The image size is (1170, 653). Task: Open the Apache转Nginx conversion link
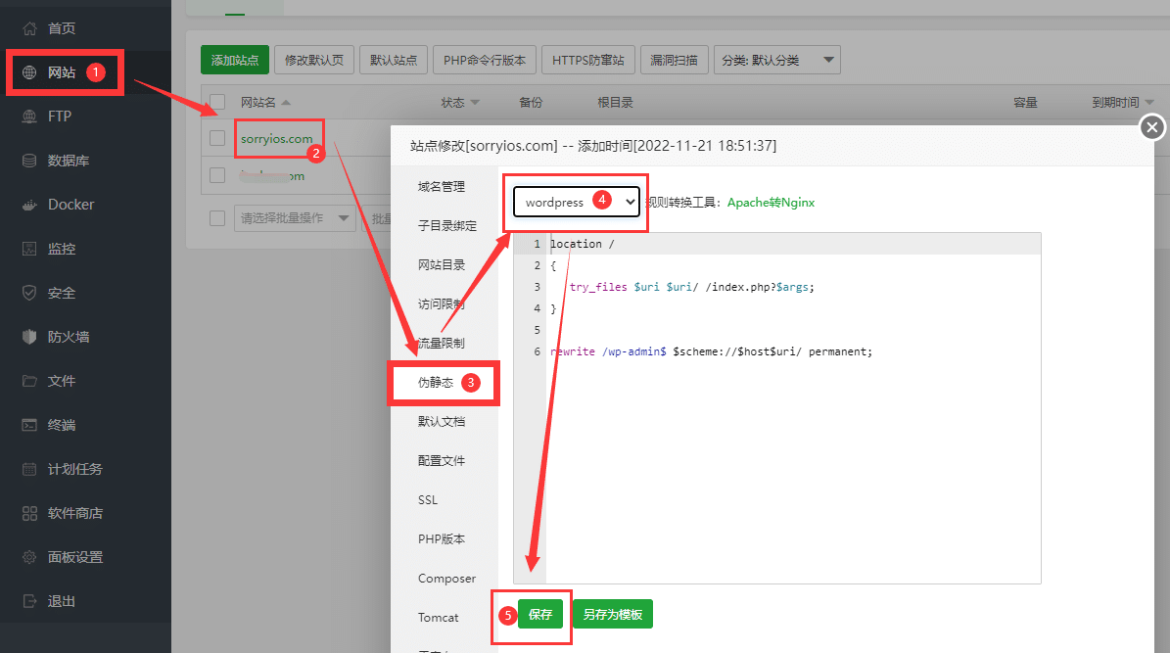pos(771,203)
